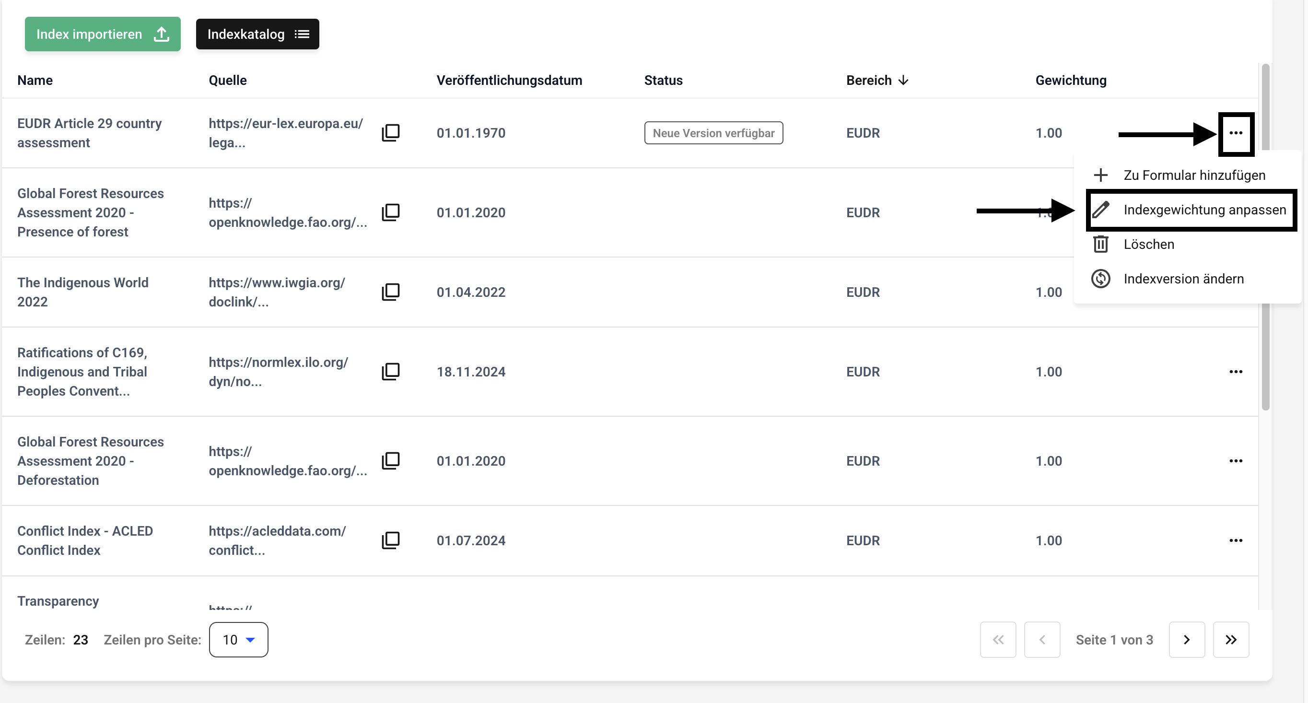The width and height of the screenshot is (1308, 703).
Task: Copy the eur-lex.europa.eu source link
Action: tap(390, 132)
